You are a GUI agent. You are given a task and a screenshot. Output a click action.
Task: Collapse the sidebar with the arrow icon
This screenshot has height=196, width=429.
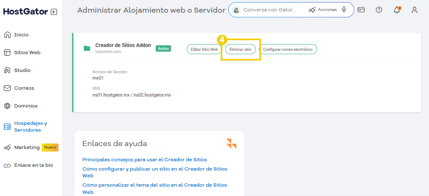(x=53, y=12)
